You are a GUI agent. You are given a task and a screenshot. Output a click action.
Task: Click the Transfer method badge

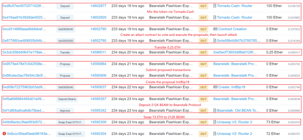coord(65,53)
